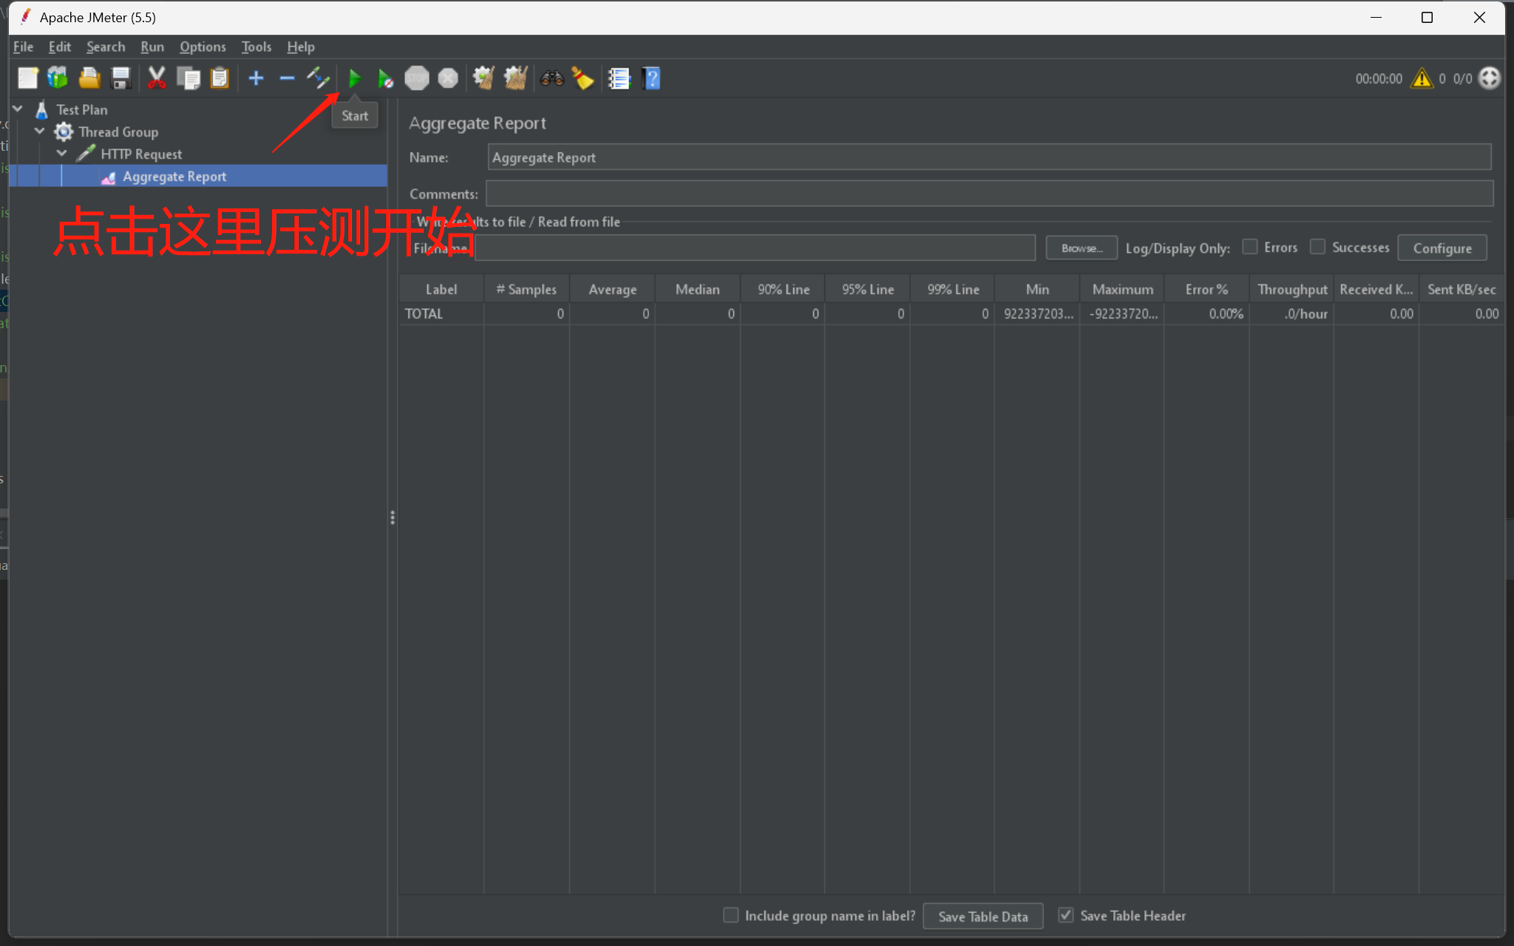This screenshot has width=1514, height=946.
Task: Open the Templates icon in toolbar
Action: (x=58, y=78)
